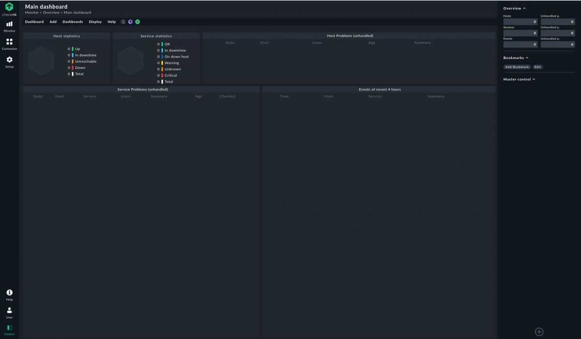Viewport: 581px width, 339px height.
Task: Click the Hosts count in Overview
Action: pos(520,22)
